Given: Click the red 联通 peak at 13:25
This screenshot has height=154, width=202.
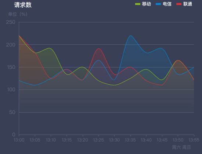Looking at the screenshot, I should 99,48.
